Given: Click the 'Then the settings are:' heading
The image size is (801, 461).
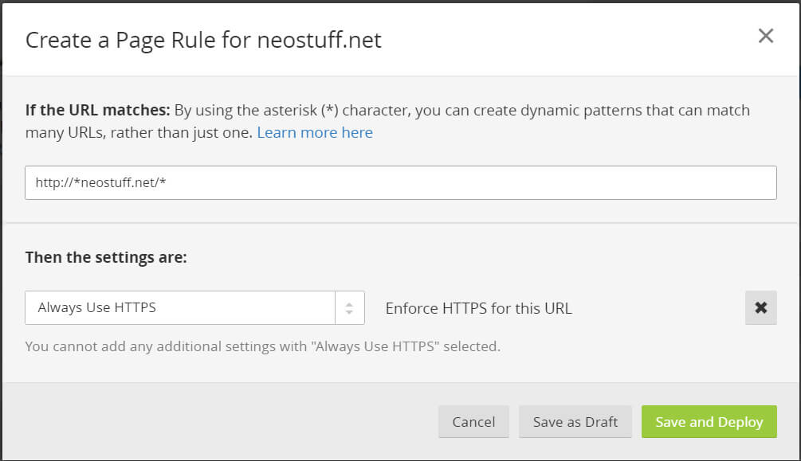Looking at the screenshot, I should 106,257.
